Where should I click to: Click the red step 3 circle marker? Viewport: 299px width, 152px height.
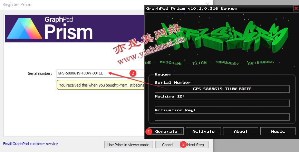(183, 144)
